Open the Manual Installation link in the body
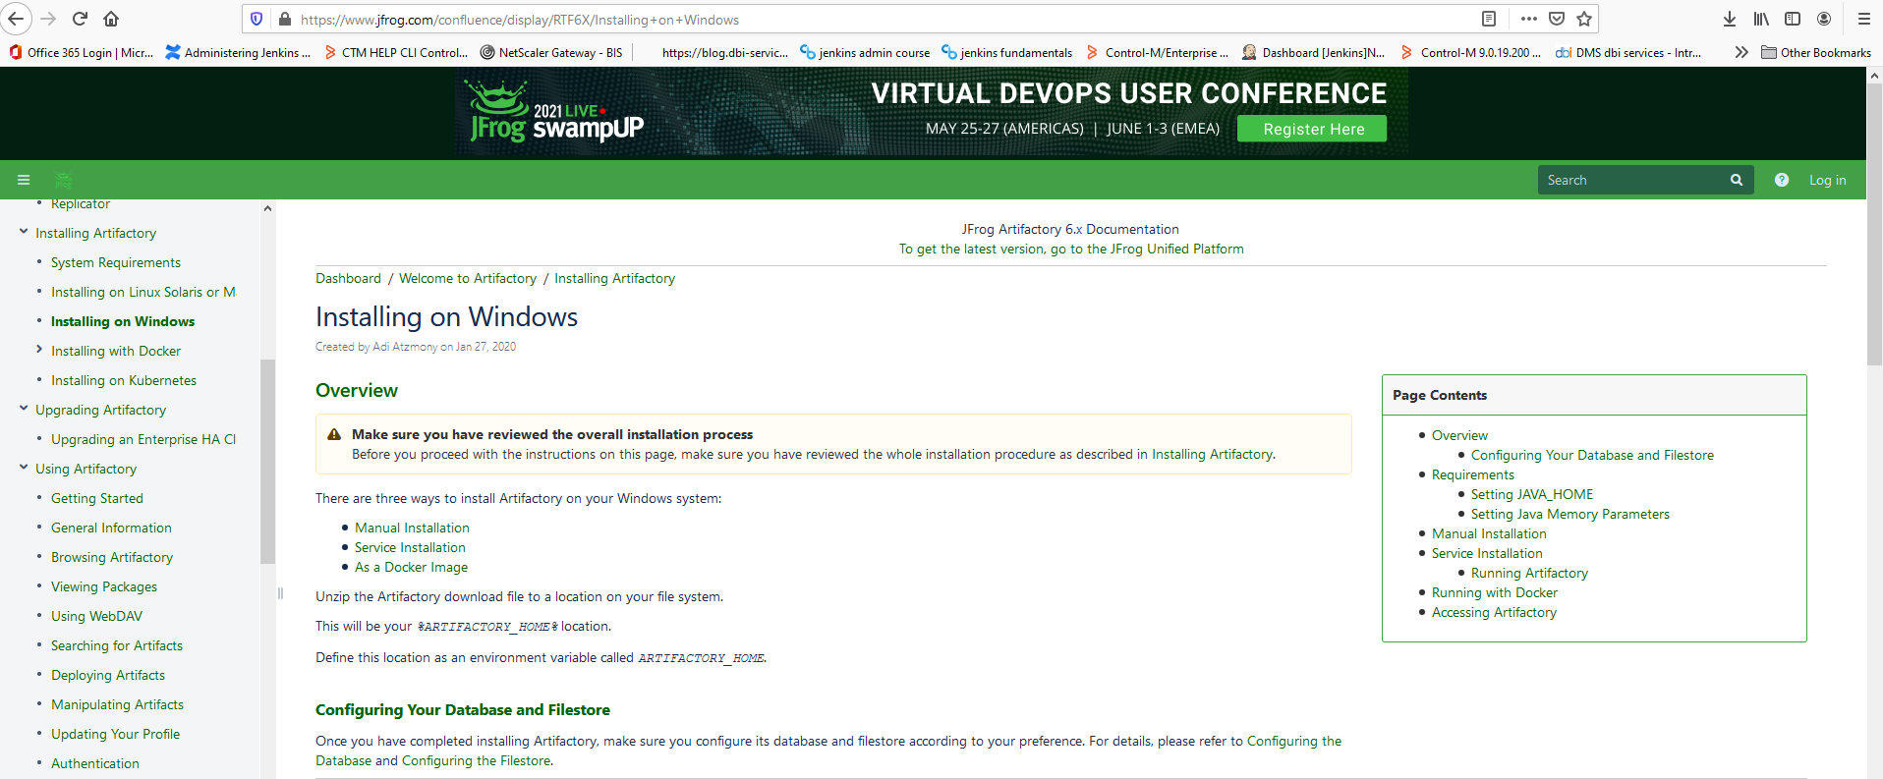The image size is (1883, 779). 412,528
